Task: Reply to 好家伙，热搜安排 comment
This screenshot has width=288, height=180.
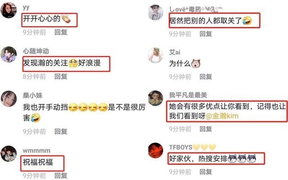Action: tap(206, 172)
